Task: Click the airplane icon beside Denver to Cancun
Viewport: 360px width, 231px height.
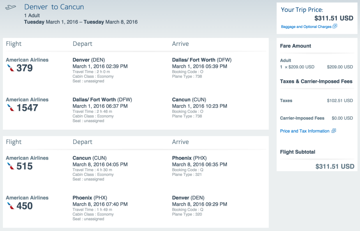Action: [x=11, y=7]
